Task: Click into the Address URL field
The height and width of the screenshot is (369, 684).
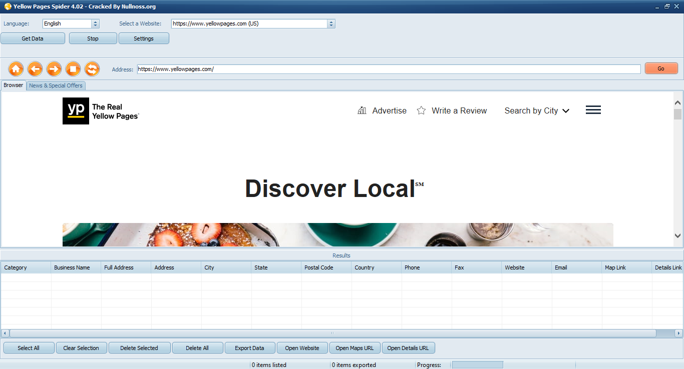Action: 389,69
